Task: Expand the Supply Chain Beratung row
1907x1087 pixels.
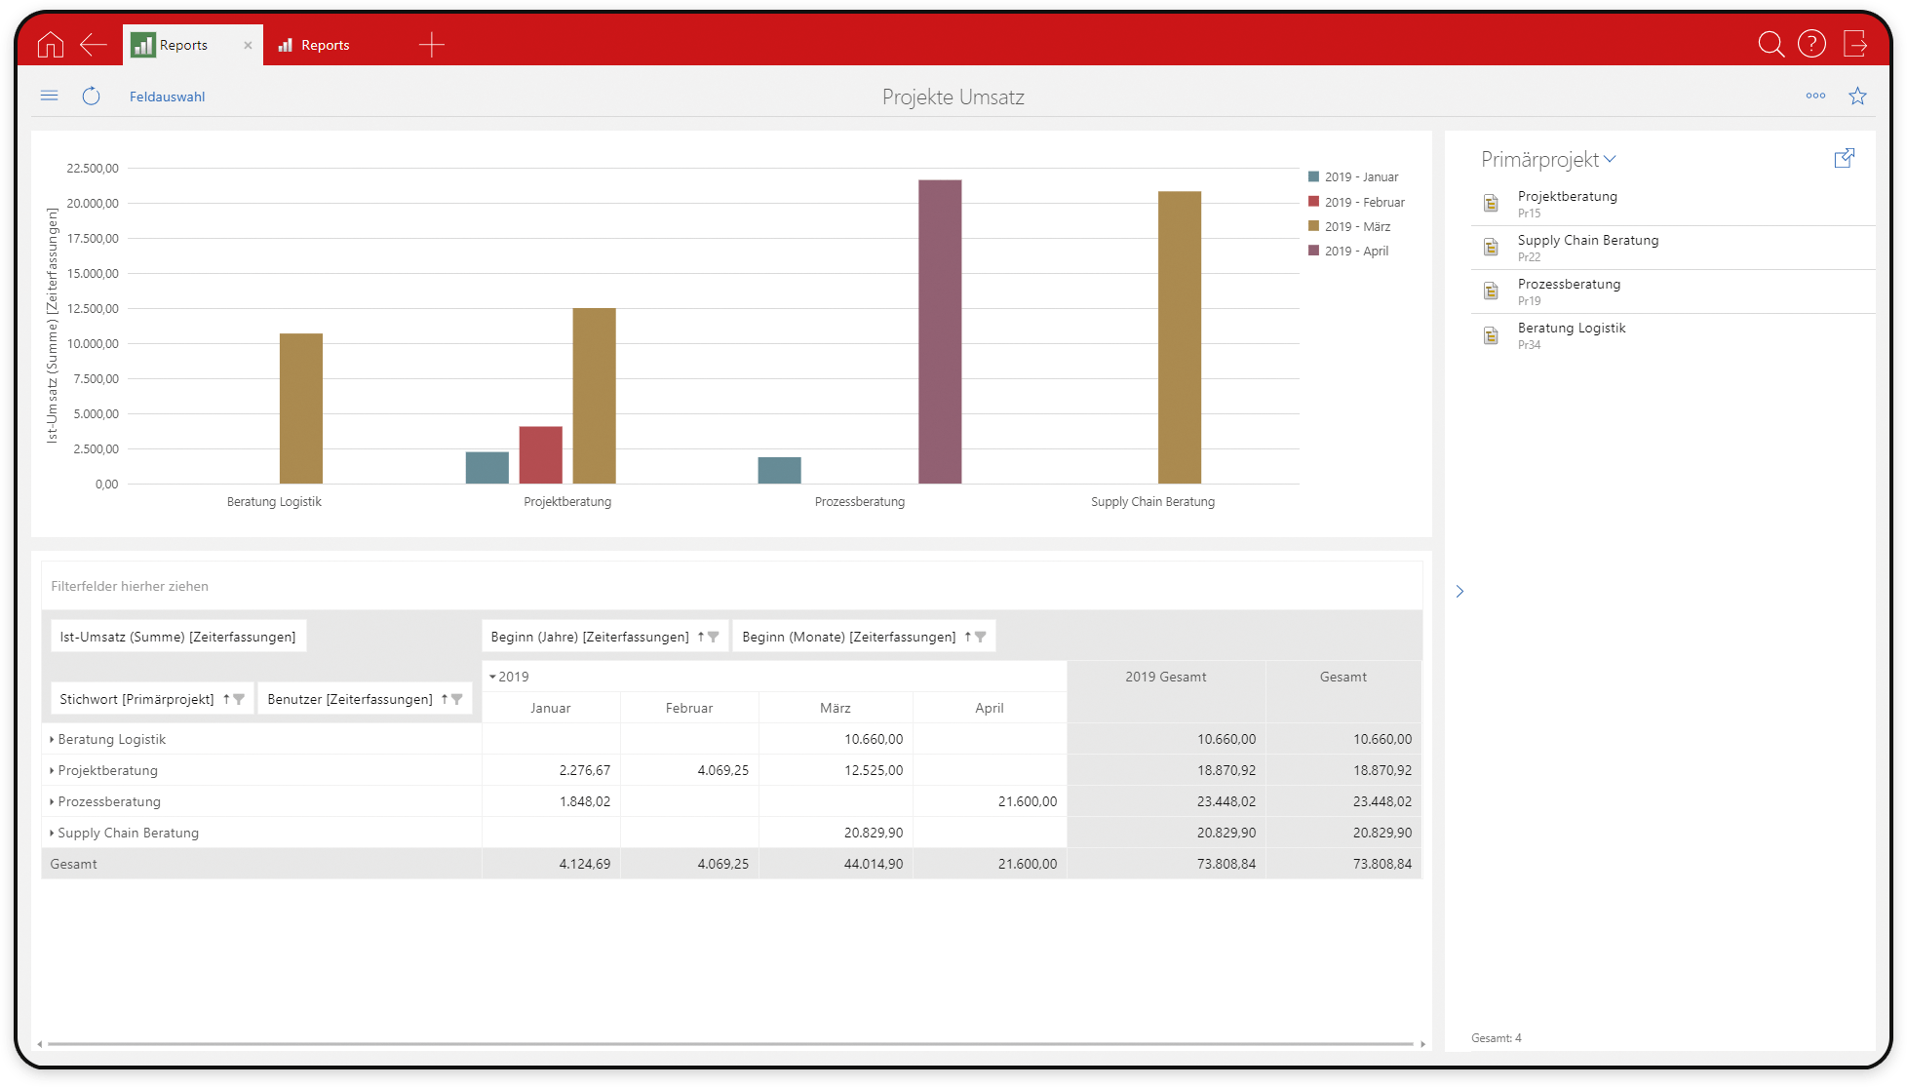Action: tap(52, 833)
